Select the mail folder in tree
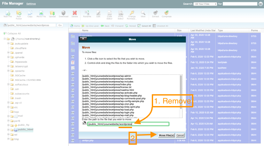 20,116
